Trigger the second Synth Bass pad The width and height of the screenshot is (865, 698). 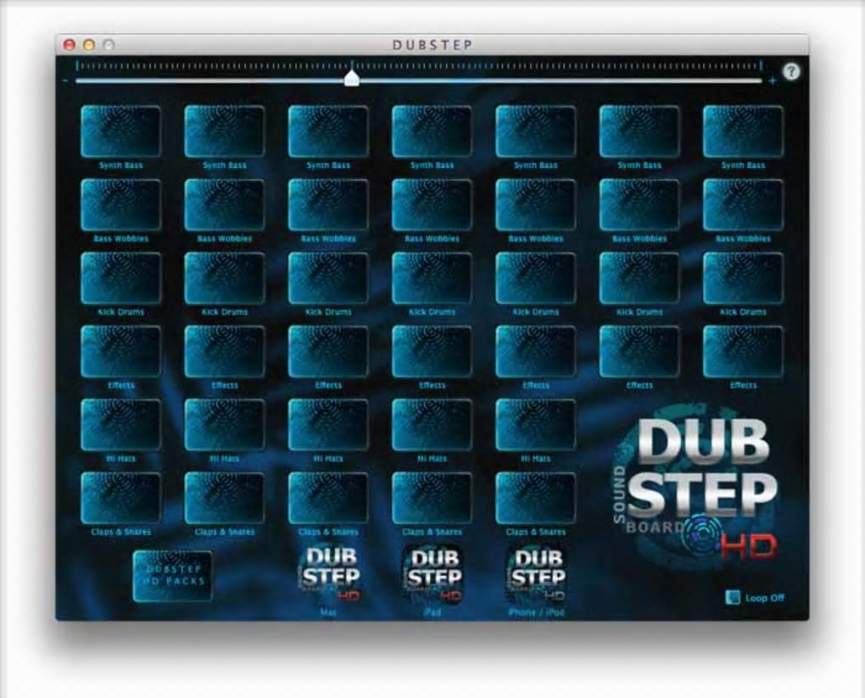[225, 131]
